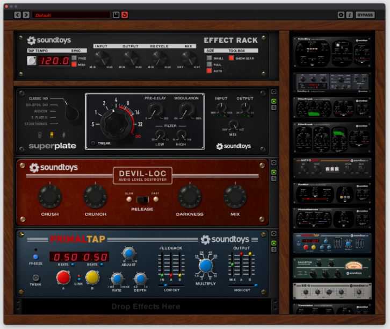Open the PrimalTap TWEAK panel
The height and width of the screenshot is (329, 390).
coord(35,278)
